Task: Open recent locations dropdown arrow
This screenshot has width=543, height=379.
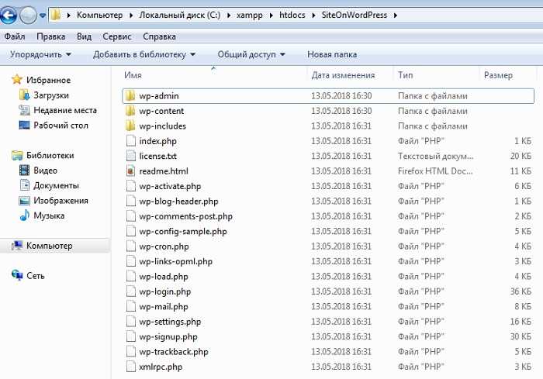Action: [43, 16]
